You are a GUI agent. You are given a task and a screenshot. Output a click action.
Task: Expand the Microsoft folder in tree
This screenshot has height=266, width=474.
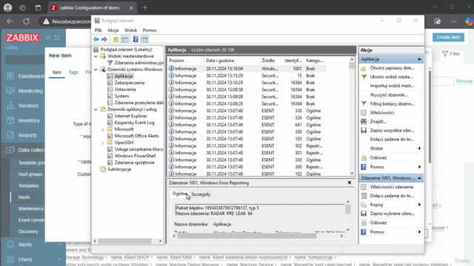[x=103, y=129]
